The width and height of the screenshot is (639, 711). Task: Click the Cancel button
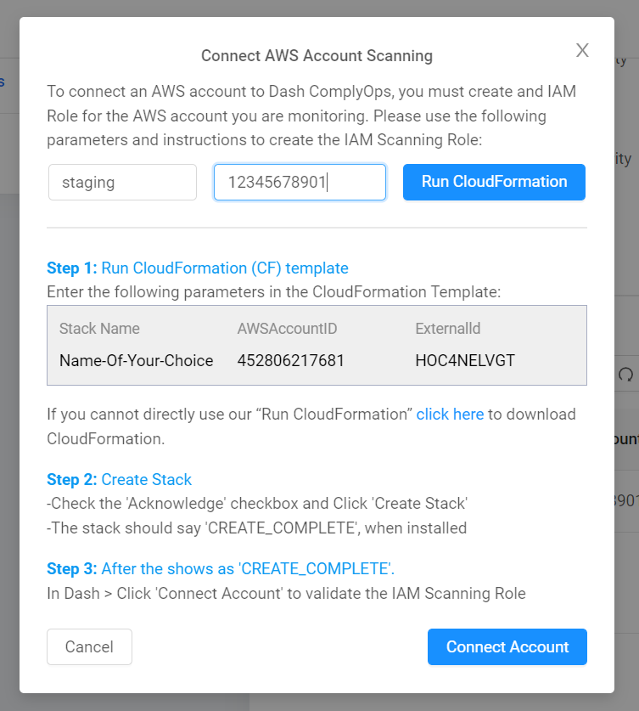[89, 646]
